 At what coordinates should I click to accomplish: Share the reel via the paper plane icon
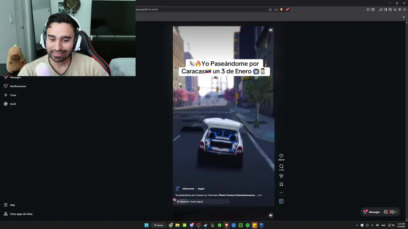pyautogui.click(x=281, y=176)
